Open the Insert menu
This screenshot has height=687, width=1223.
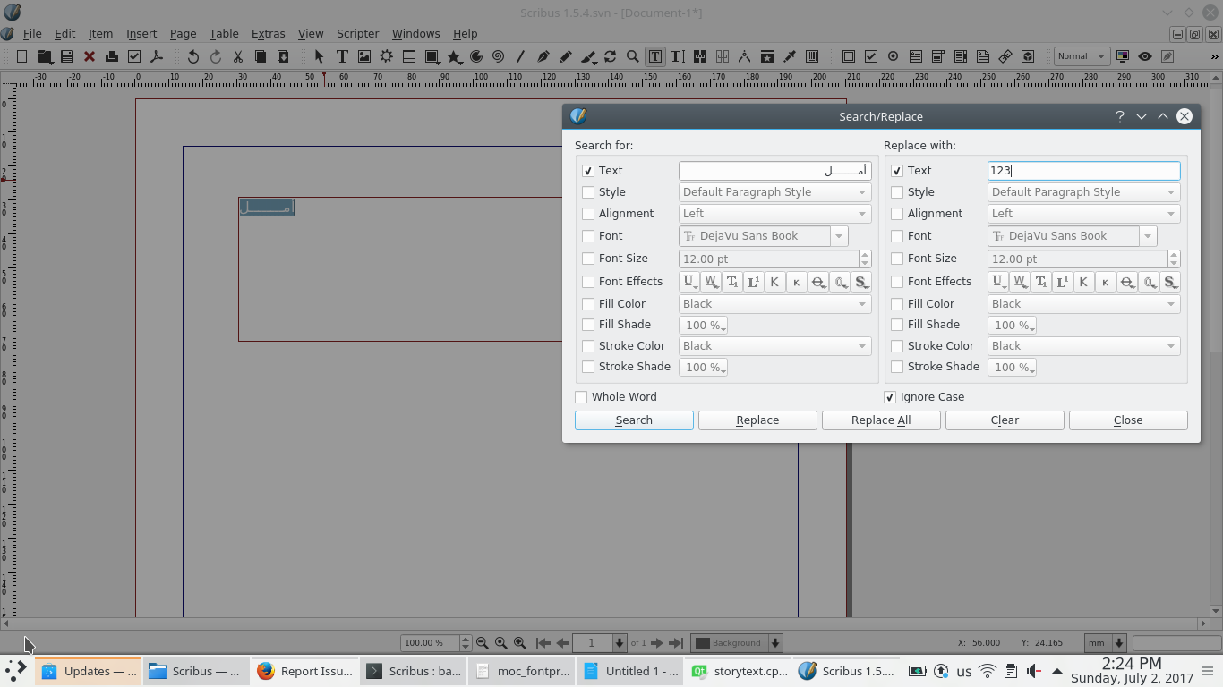pos(141,33)
